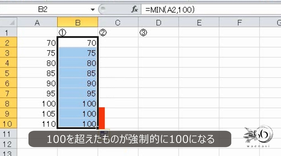Click cell B7 showing 95
This screenshot has height=156, width=281.
[x=78, y=93]
